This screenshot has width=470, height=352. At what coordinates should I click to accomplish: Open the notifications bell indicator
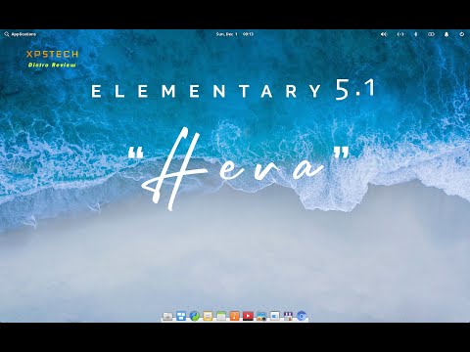tap(446, 34)
